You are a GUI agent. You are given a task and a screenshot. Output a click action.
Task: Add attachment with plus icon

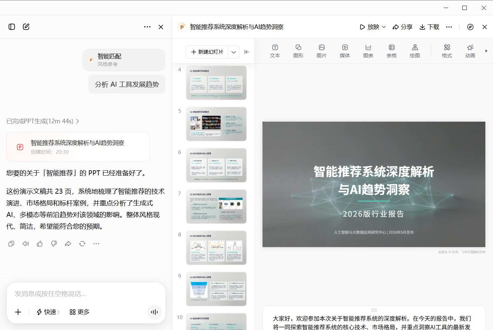click(18, 312)
